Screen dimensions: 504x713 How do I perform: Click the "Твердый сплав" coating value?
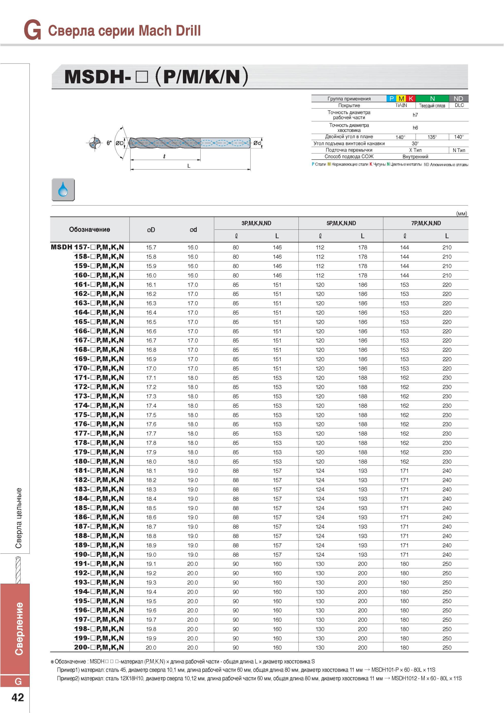432,106
